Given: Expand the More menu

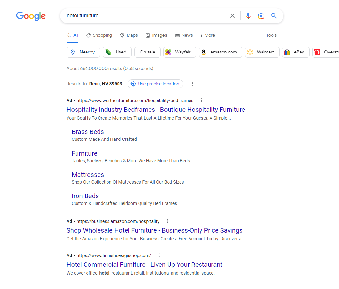Looking at the screenshot, I should click(x=208, y=35).
